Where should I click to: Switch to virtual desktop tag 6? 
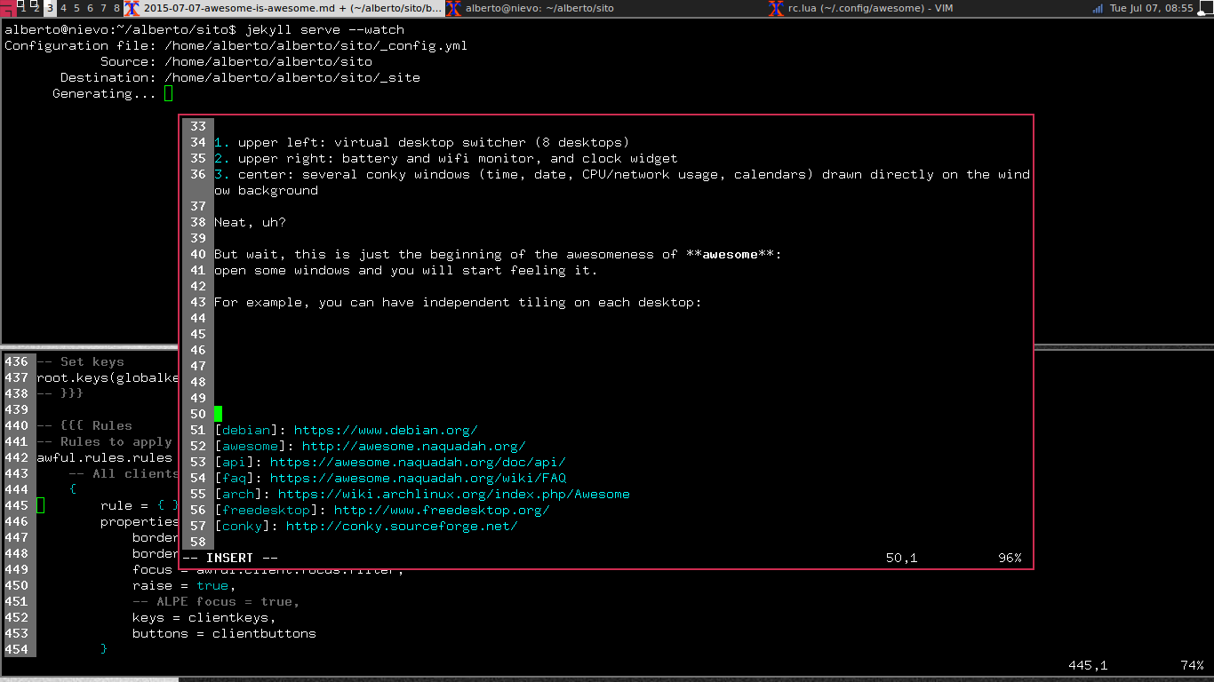point(90,8)
